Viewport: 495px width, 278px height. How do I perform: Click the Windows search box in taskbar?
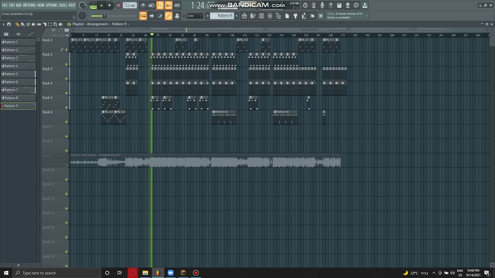(x=57, y=273)
